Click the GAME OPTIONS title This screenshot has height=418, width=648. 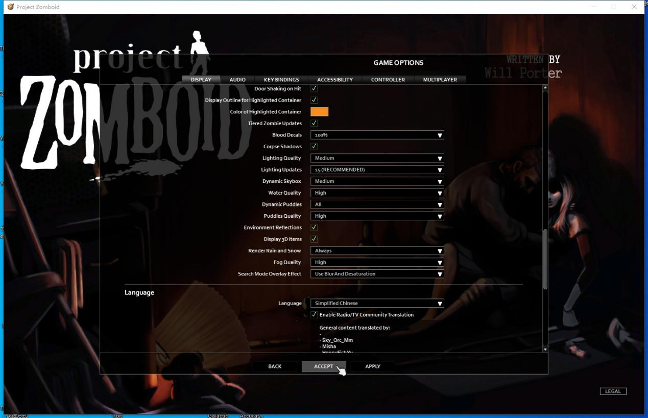coord(399,63)
